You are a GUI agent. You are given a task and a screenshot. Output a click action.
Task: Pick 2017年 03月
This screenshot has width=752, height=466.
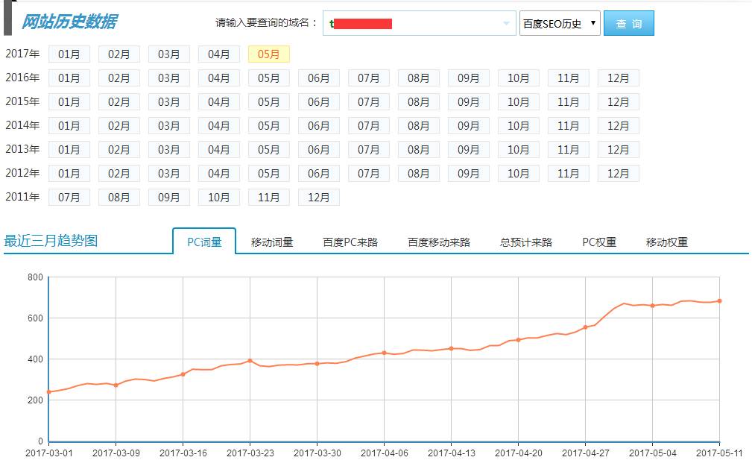[x=169, y=54]
